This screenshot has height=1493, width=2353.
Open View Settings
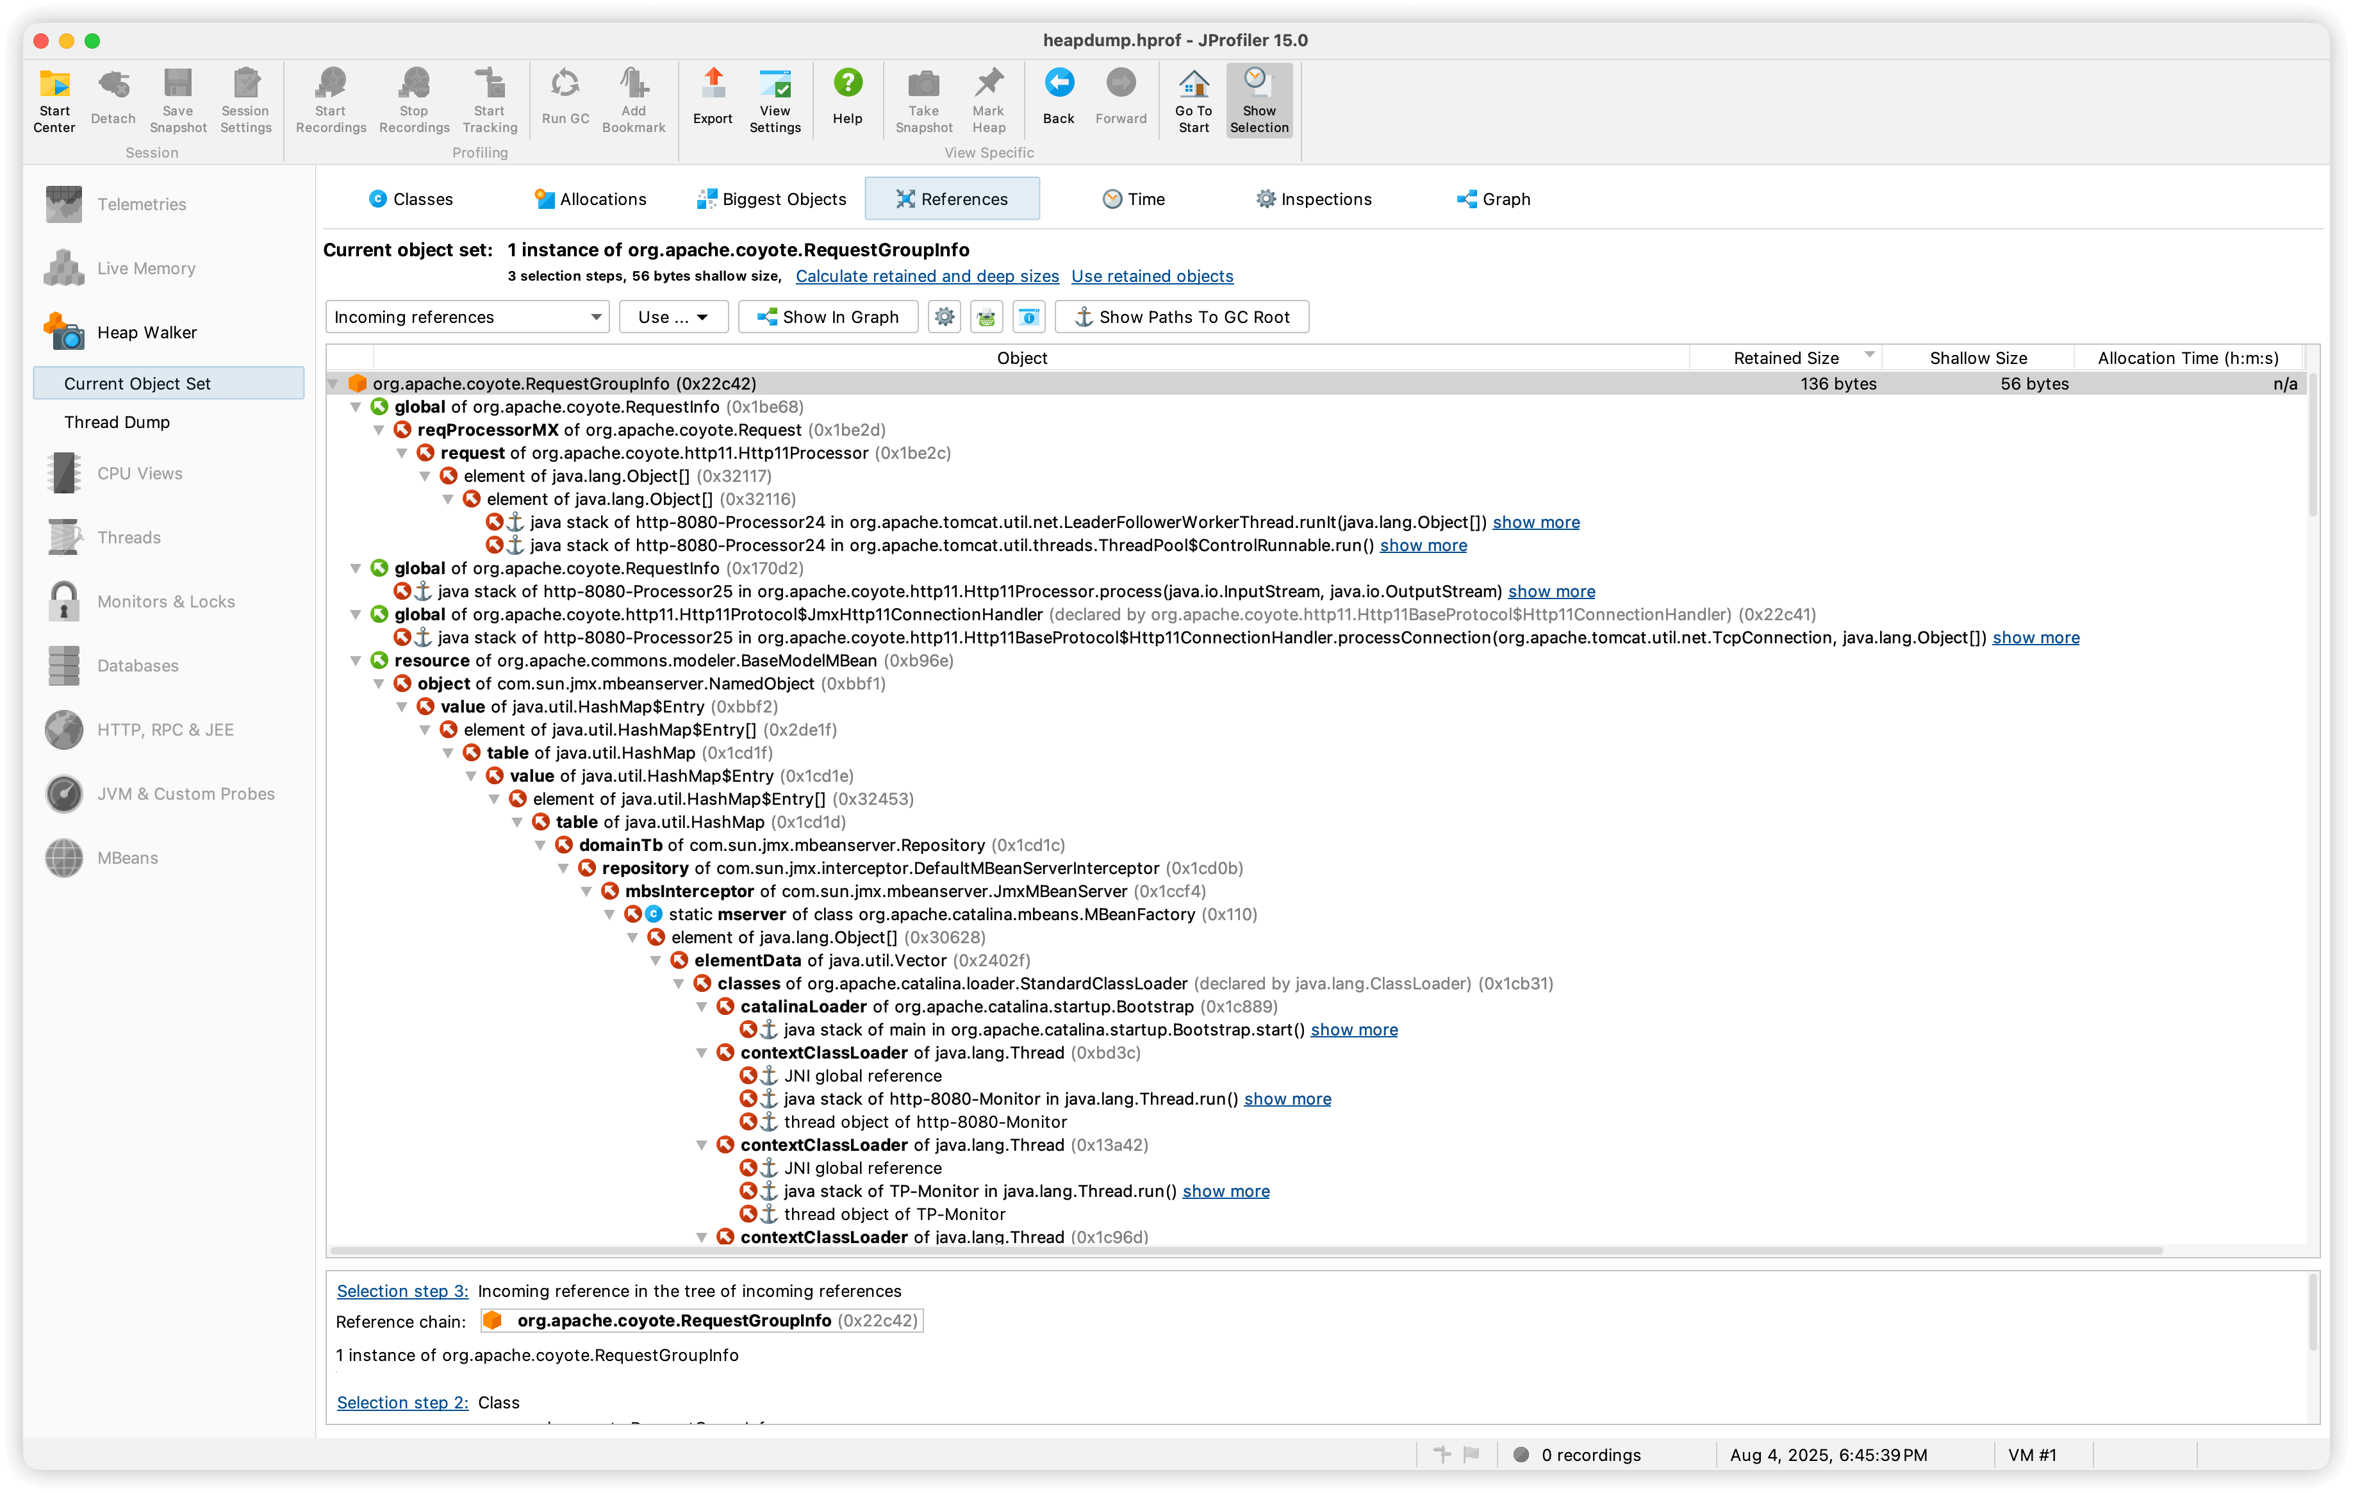click(775, 101)
